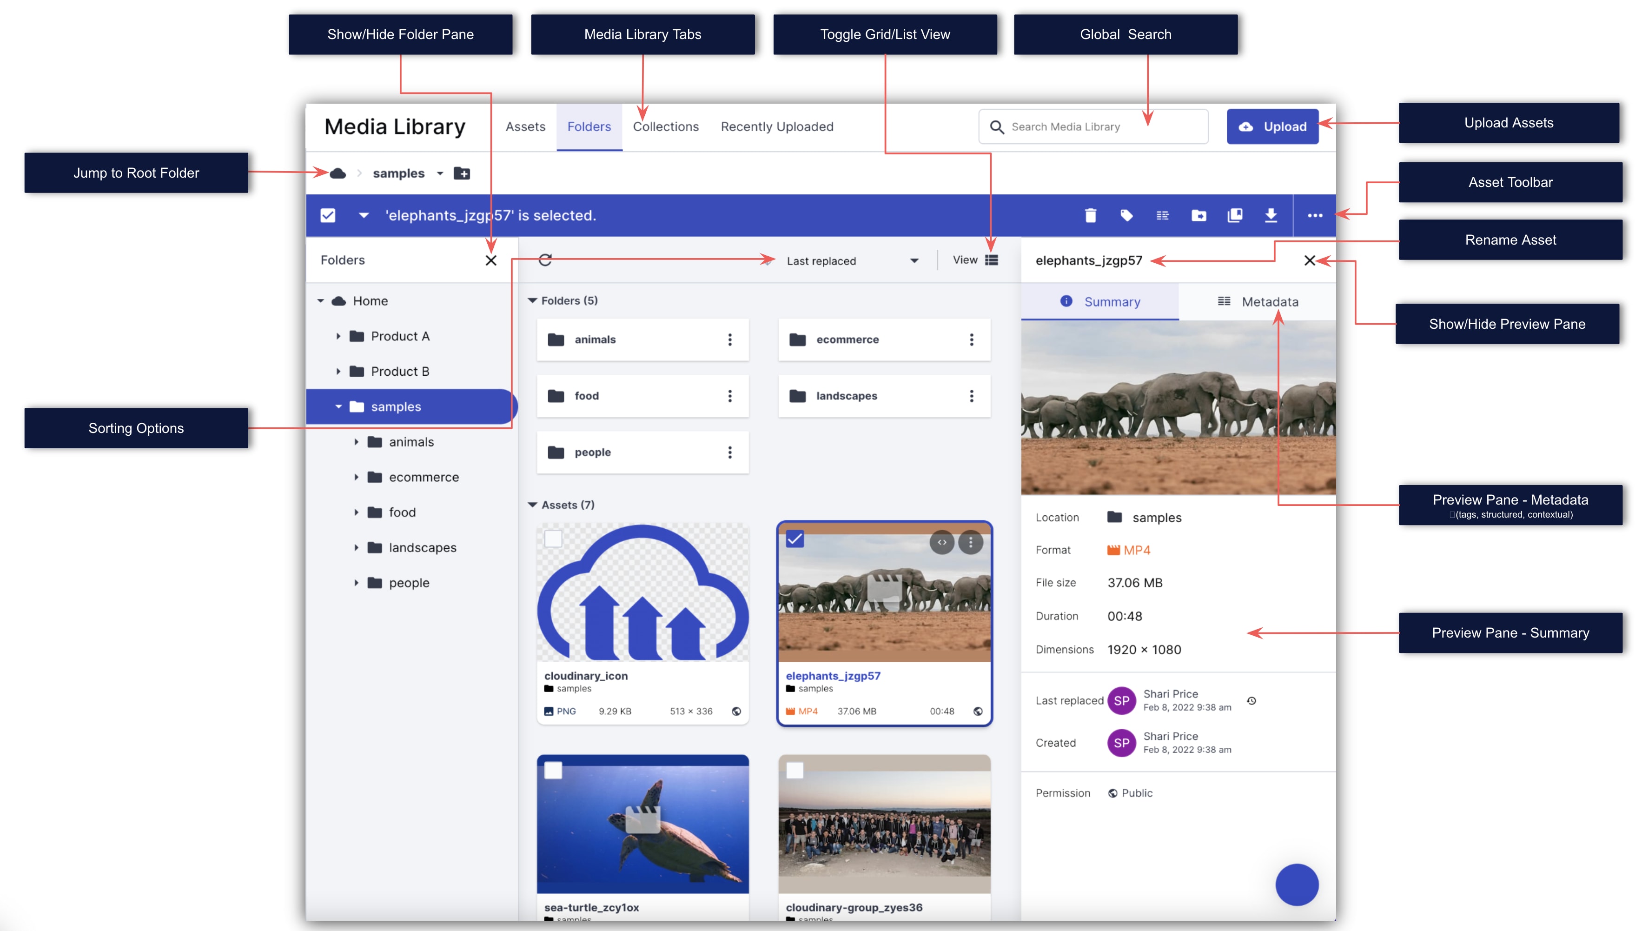Click the cloudinary_icon file name

(x=585, y=676)
